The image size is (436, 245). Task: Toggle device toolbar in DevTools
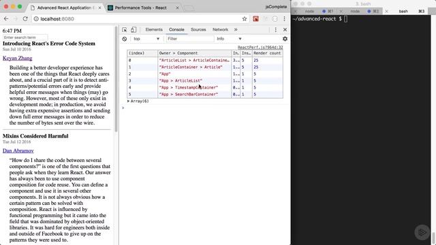pyautogui.click(x=134, y=30)
